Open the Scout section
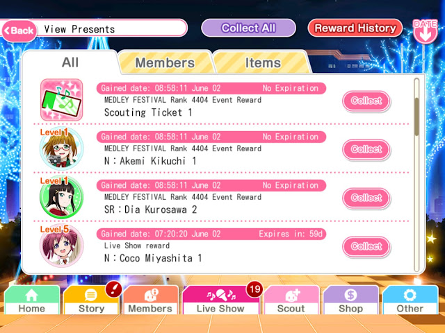The image size is (445, 333). pyautogui.click(x=291, y=300)
